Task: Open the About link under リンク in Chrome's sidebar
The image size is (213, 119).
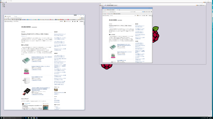Action: [x=55, y=99]
